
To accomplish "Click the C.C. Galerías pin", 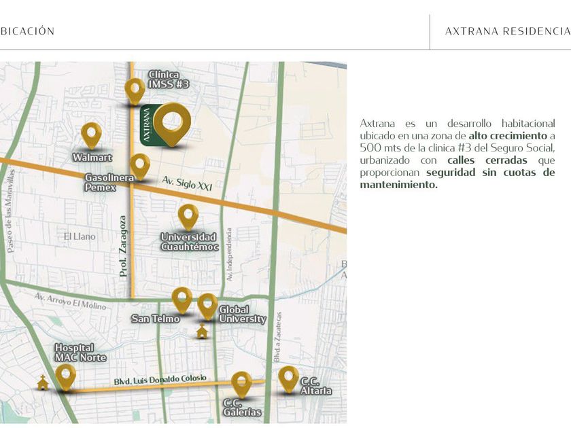I will tap(241, 384).
